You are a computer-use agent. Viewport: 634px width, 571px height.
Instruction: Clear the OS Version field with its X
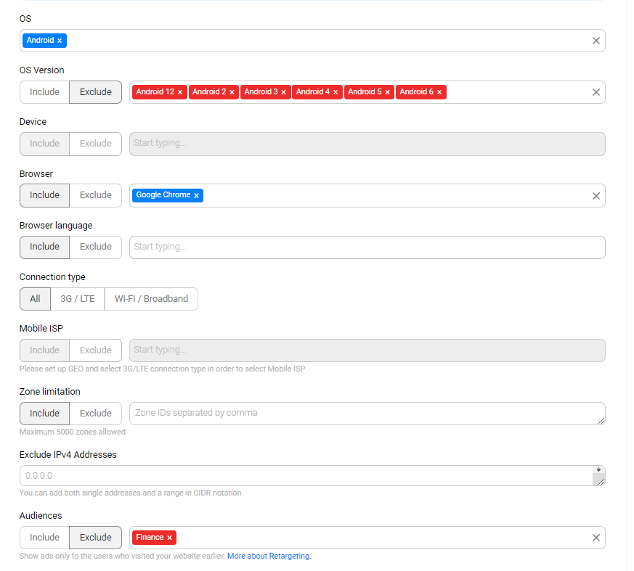[596, 91]
